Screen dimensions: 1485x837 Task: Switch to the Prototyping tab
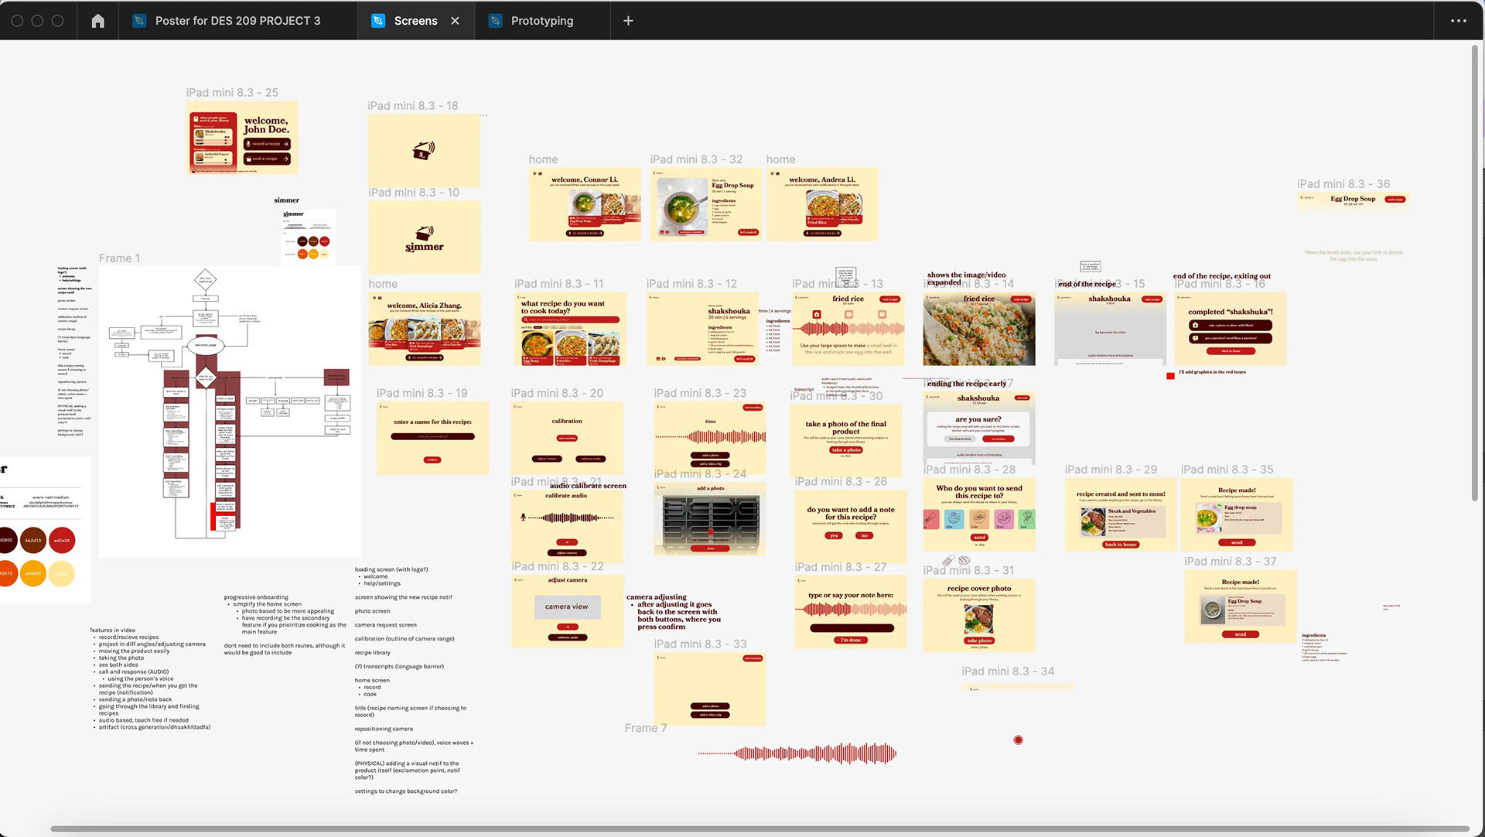pyautogui.click(x=541, y=21)
